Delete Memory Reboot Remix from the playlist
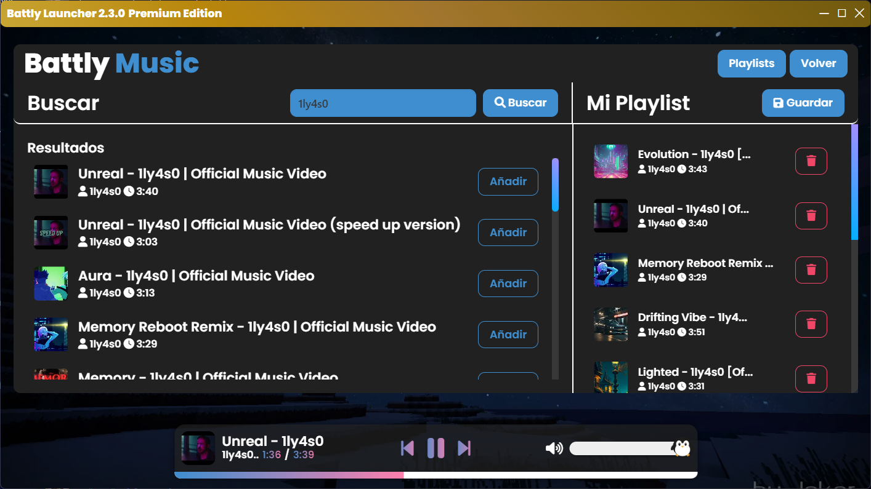 811,269
